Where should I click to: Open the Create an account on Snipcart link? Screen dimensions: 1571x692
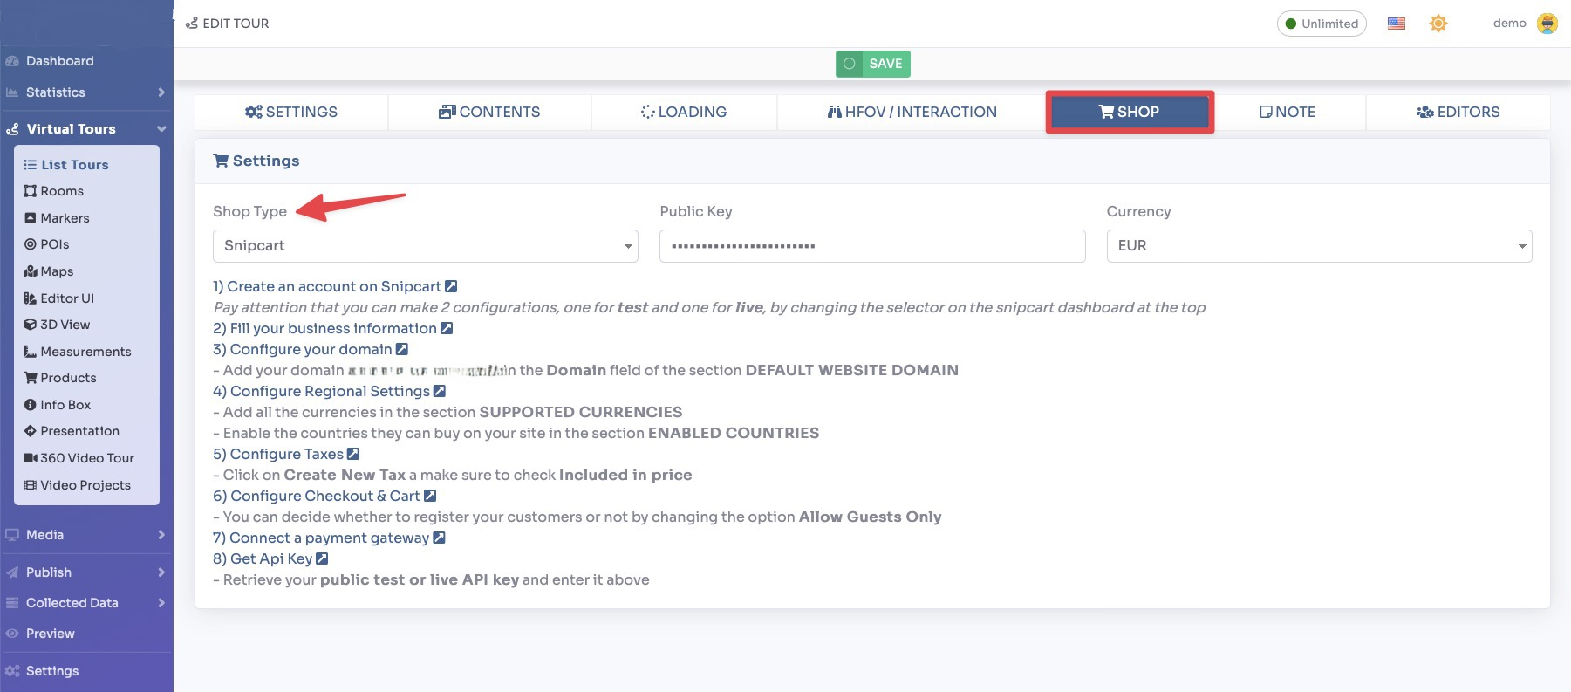(335, 286)
